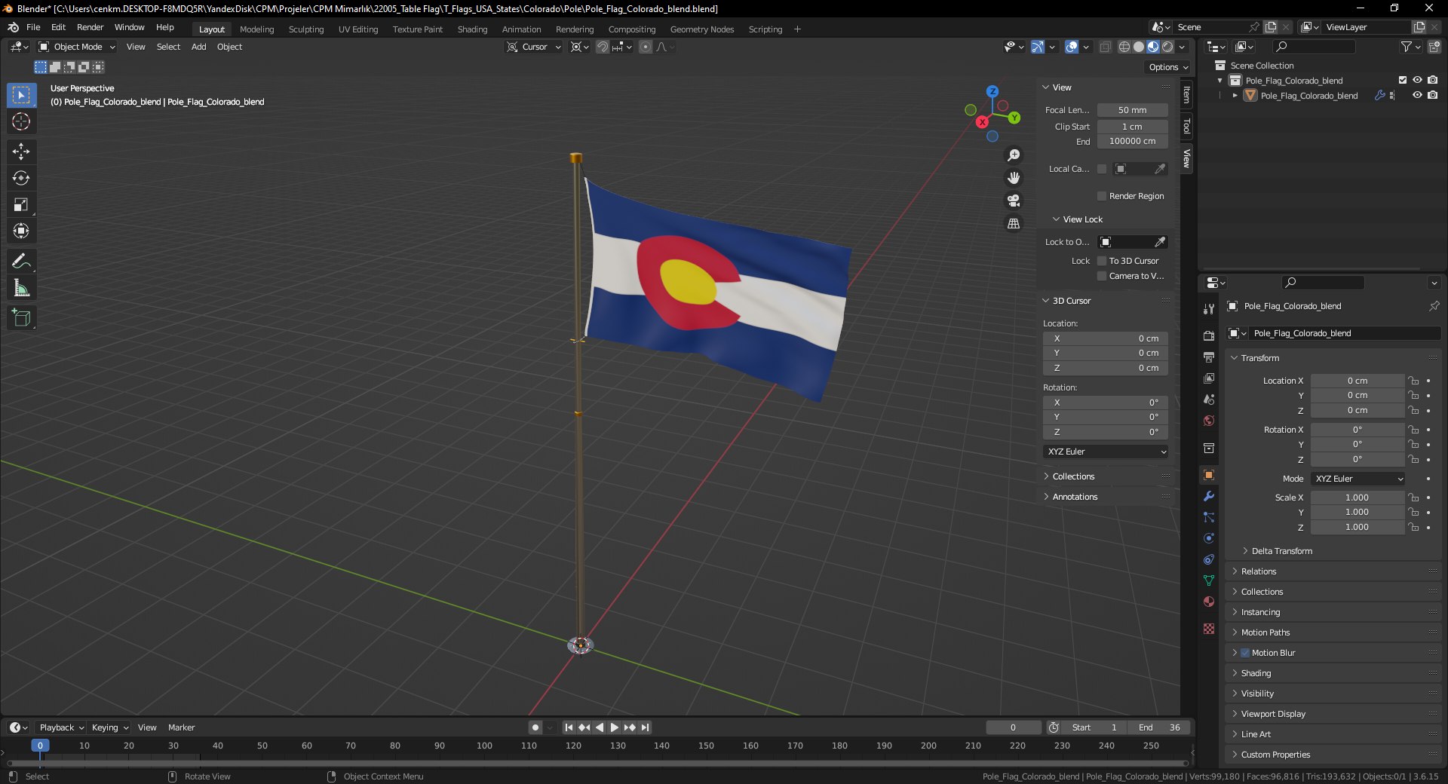This screenshot has width=1448, height=784.
Task: Pin the properties editor context
Action: pos(1434,306)
